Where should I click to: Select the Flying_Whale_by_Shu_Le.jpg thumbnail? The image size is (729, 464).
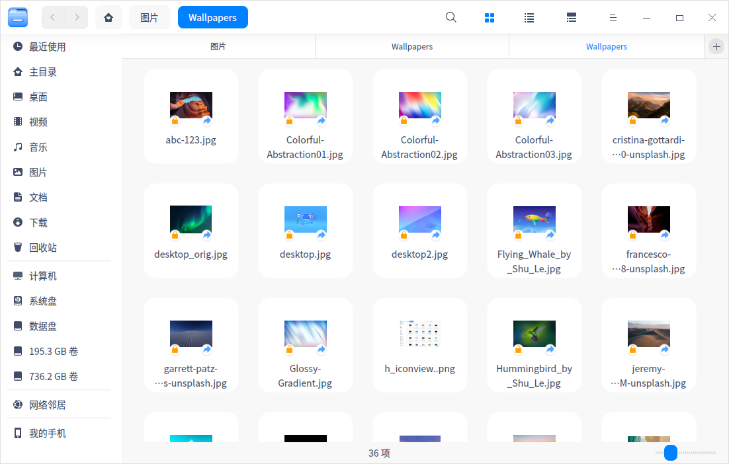pos(534,219)
